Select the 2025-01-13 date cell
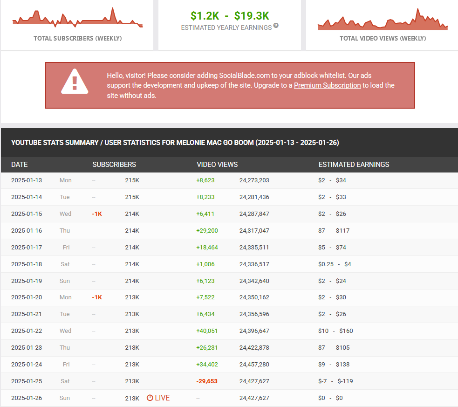458x407 pixels. [x=27, y=180]
